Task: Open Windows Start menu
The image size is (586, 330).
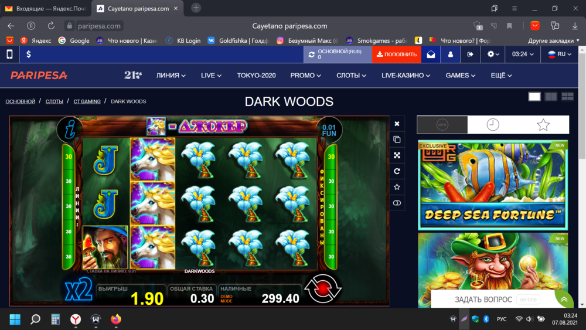Action: pos(15,319)
